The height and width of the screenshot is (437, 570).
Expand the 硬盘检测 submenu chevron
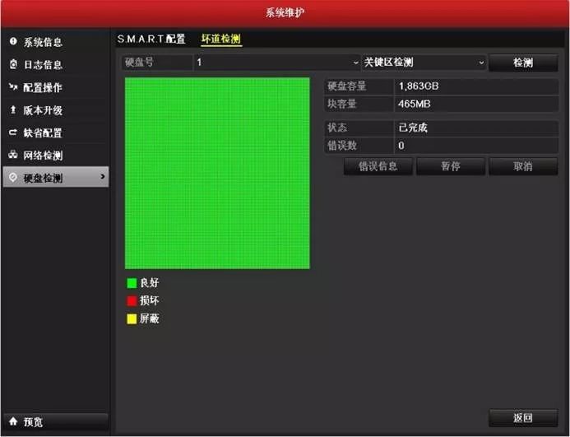(102, 176)
